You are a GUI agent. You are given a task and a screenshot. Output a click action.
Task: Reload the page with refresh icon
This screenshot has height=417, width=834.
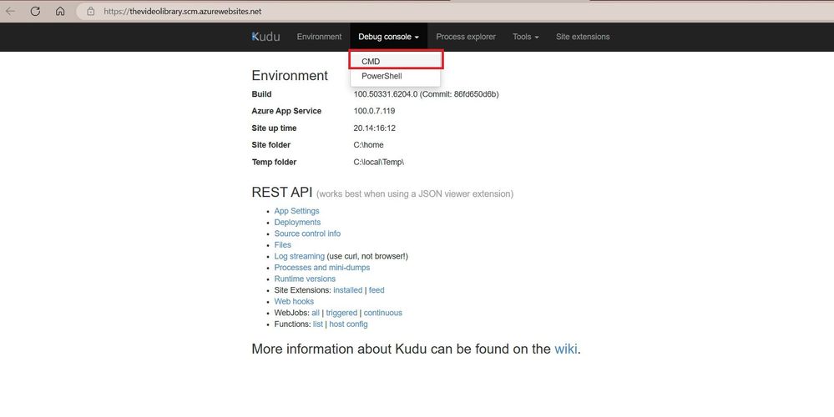[35, 11]
